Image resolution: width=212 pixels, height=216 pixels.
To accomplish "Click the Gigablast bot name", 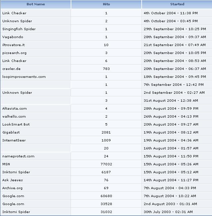I will click(x=11, y=133).
